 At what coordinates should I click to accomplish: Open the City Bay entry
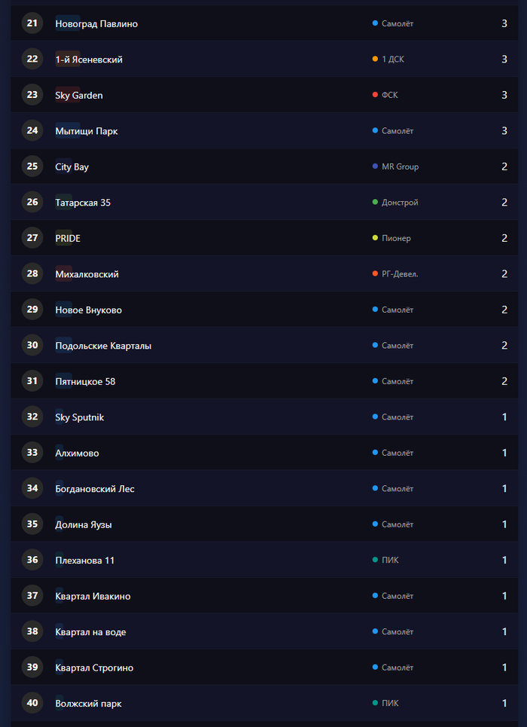tap(72, 167)
